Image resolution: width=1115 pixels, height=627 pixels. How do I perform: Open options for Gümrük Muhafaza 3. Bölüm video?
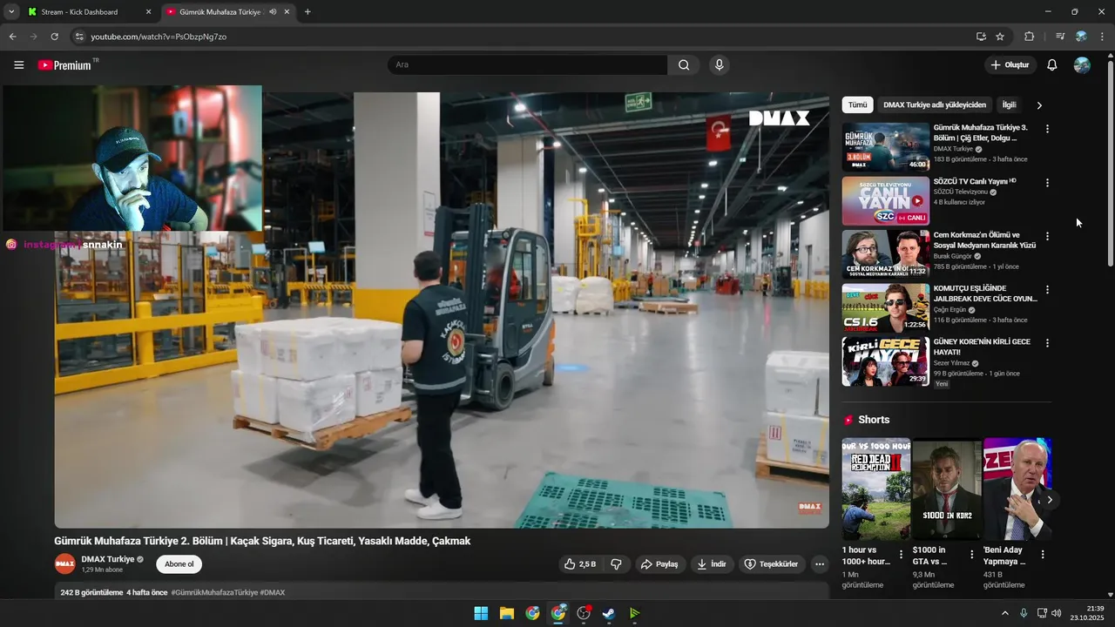[1047, 129]
